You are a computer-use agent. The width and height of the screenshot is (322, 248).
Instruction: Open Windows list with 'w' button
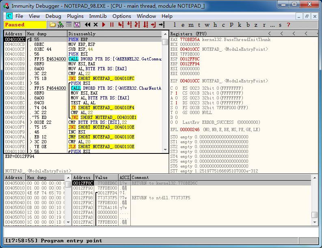click(207, 25)
